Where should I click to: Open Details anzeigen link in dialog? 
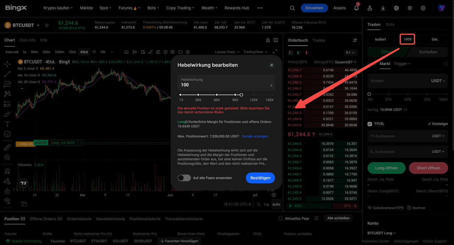[x=255, y=136]
